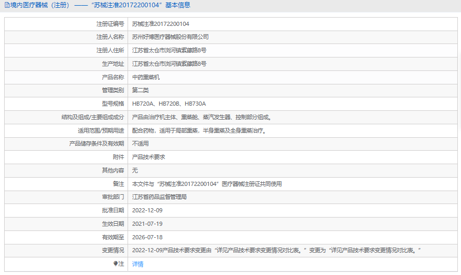Select the product name 中药熏蒸机

[x=146, y=77]
